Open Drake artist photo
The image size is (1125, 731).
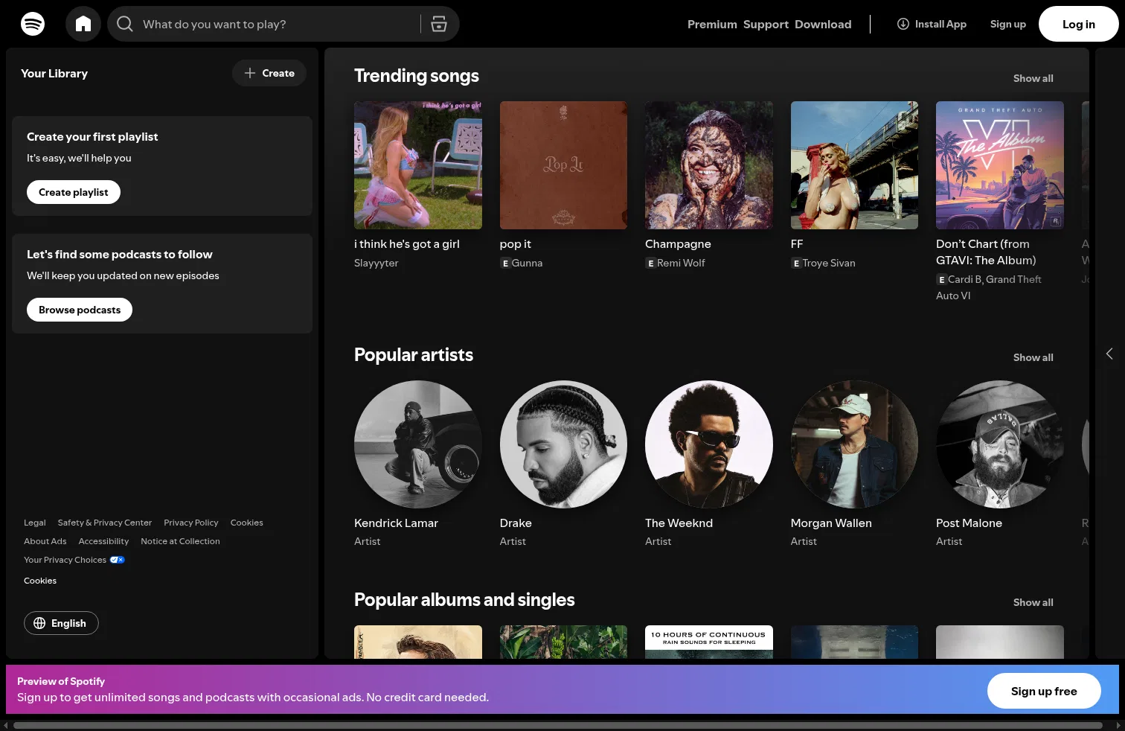coord(563,444)
